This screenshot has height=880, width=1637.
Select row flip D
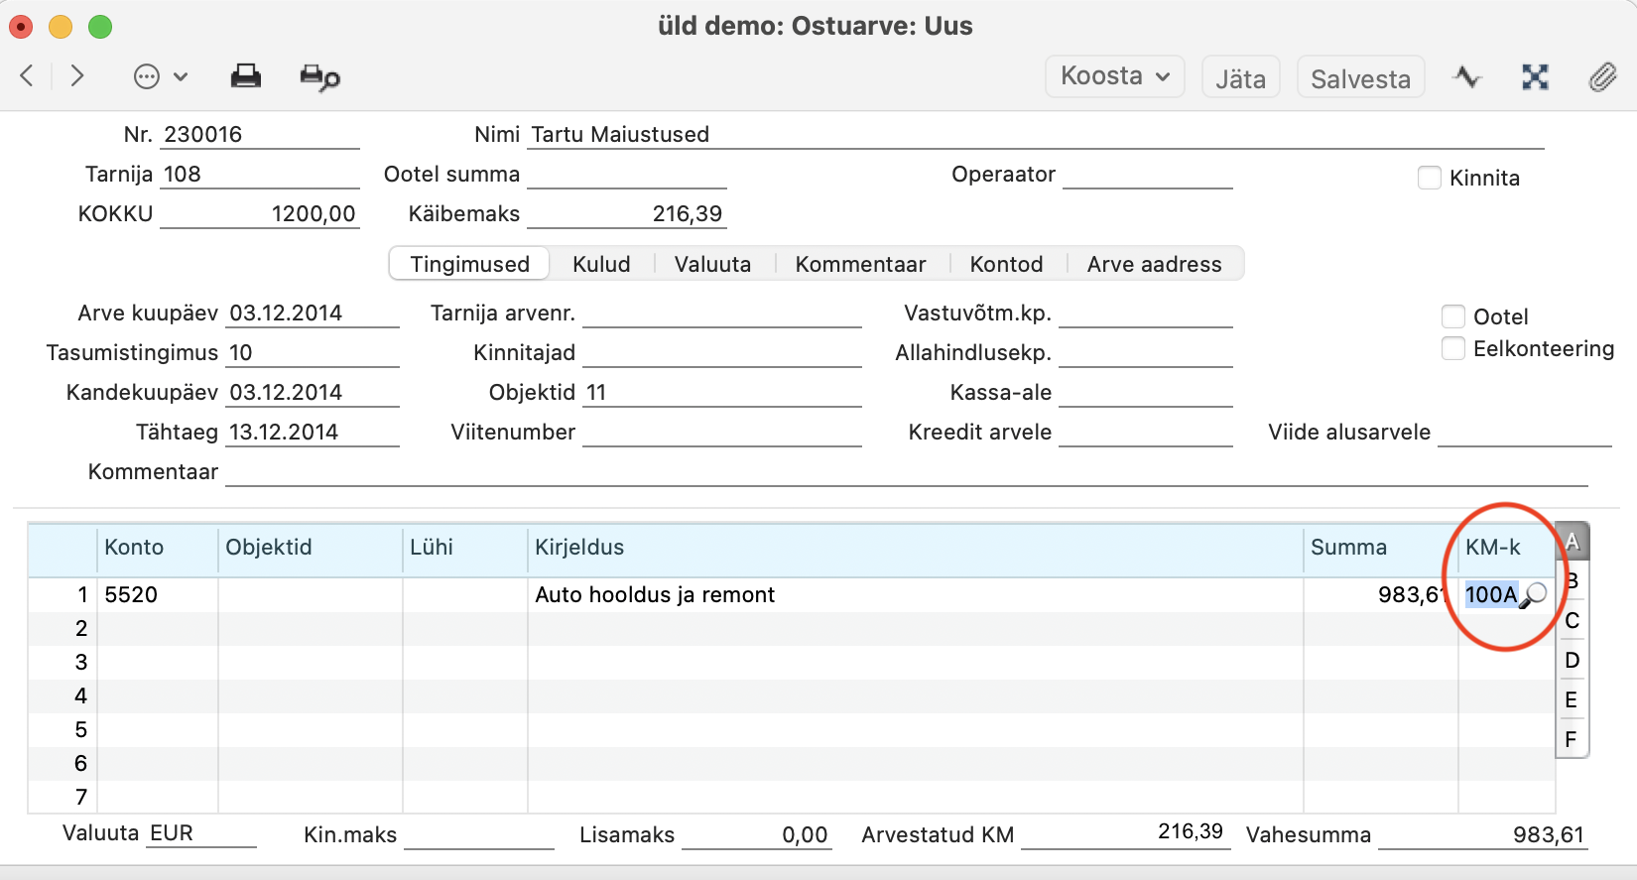[x=1572, y=661]
